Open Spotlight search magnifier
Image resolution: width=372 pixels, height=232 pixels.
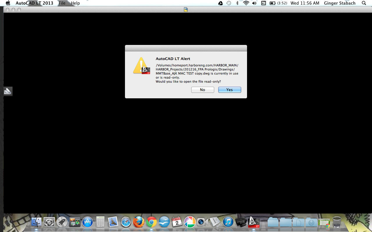[364, 3]
